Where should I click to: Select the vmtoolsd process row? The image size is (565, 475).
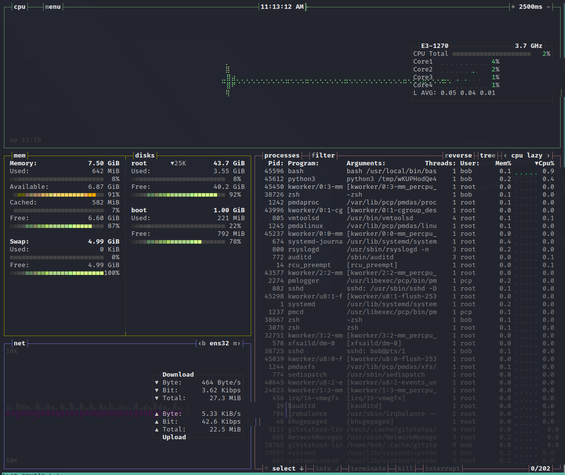[x=409, y=218]
